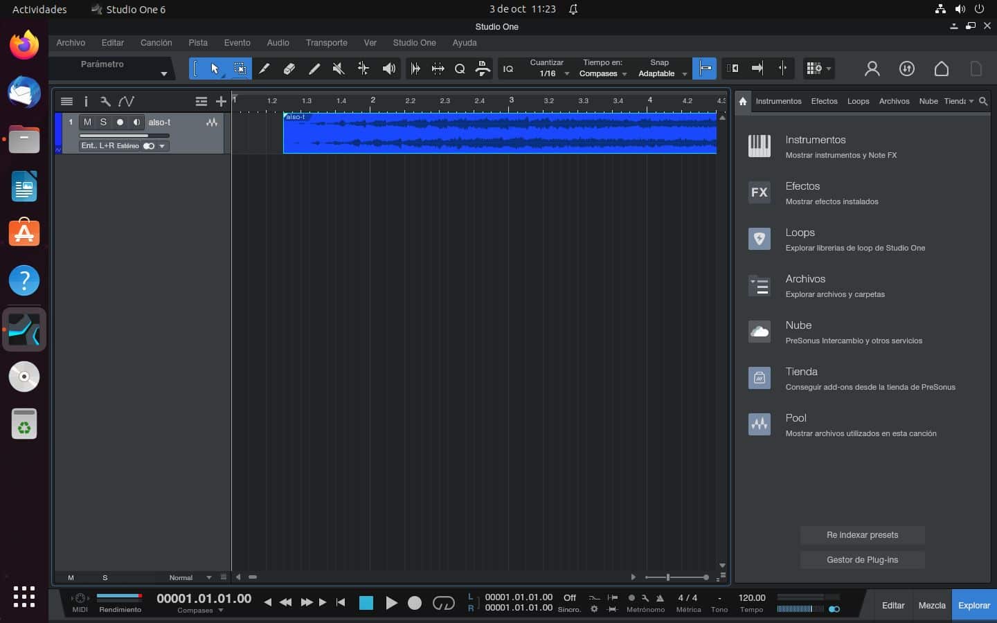Click the browser home icon

tap(743, 101)
